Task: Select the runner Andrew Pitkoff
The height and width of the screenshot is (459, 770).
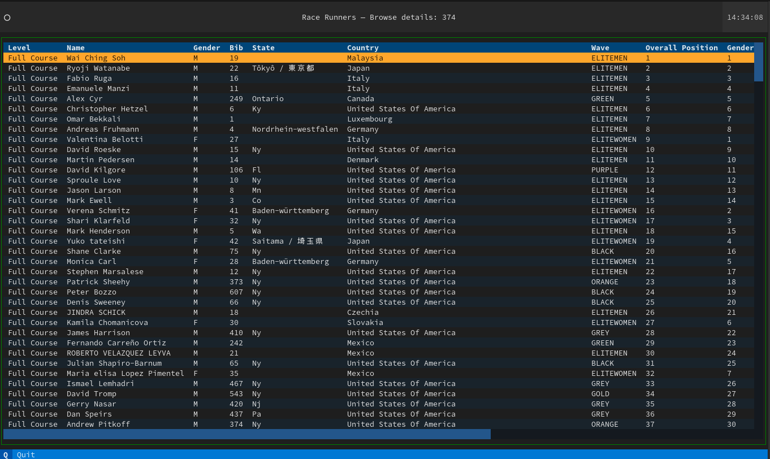Action: pos(379,425)
